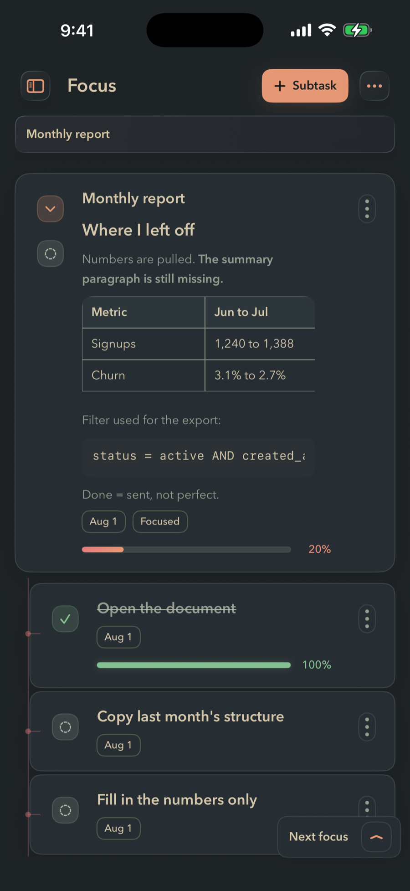Tap the Aug 1 date chip on Monthly report
The width and height of the screenshot is (410, 891).
pos(103,521)
